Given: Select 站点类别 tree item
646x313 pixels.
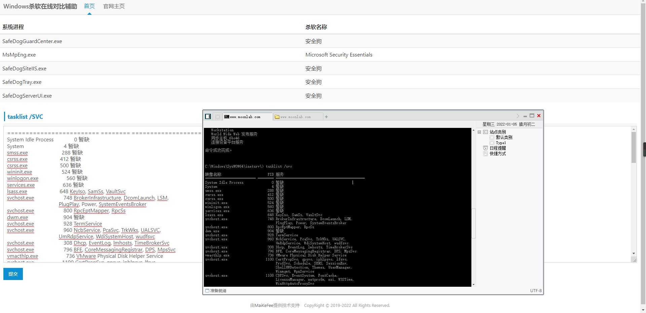Looking at the screenshot, I should click(498, 132).
